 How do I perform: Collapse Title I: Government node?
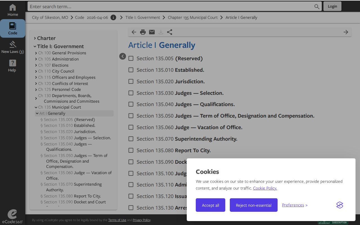35,46
